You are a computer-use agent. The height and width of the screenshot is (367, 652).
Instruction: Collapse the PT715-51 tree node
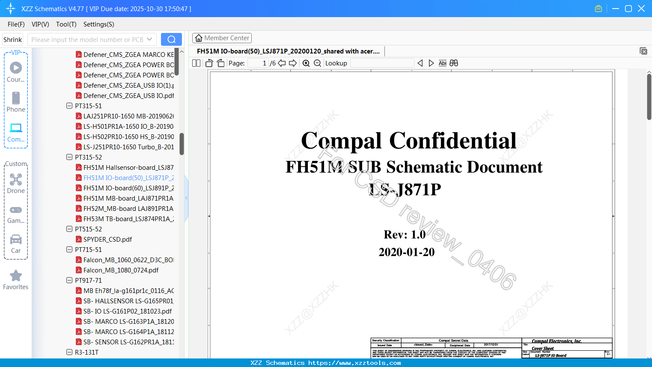coord(69,249)
